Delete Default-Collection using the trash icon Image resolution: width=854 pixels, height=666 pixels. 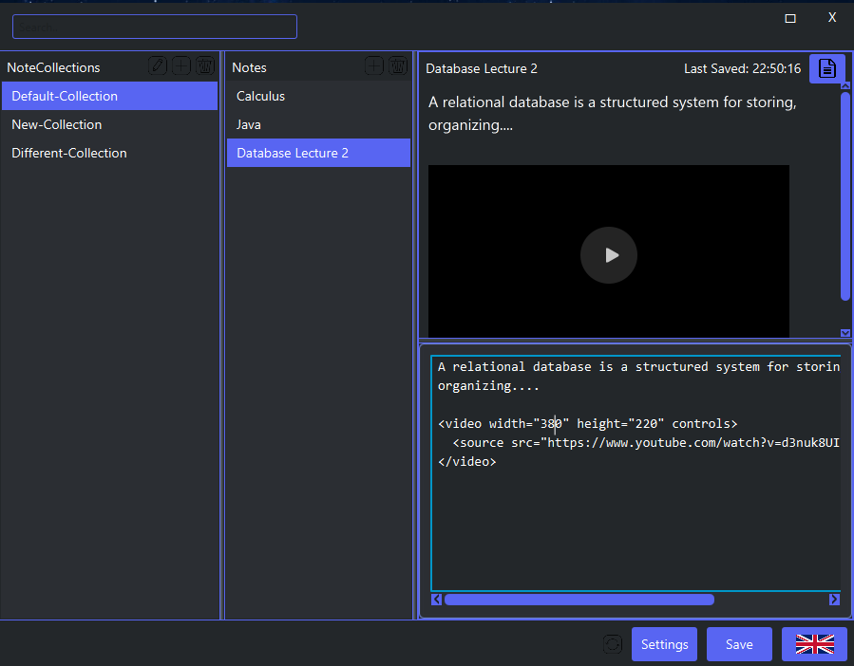(x=204, y=66)
